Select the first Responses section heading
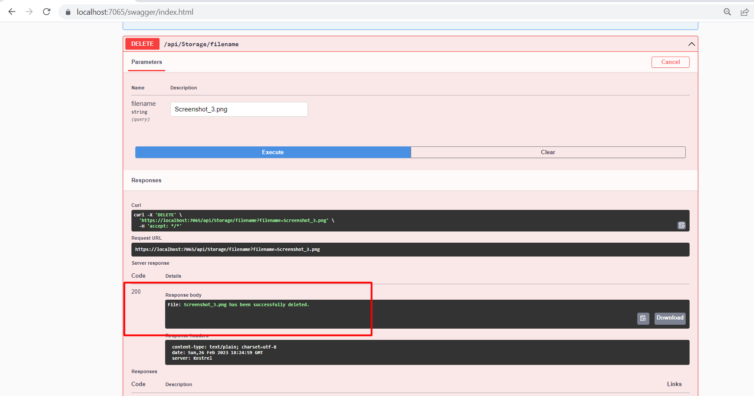The width and height of the screenshot is (754, 396). [x=146, y=181]
